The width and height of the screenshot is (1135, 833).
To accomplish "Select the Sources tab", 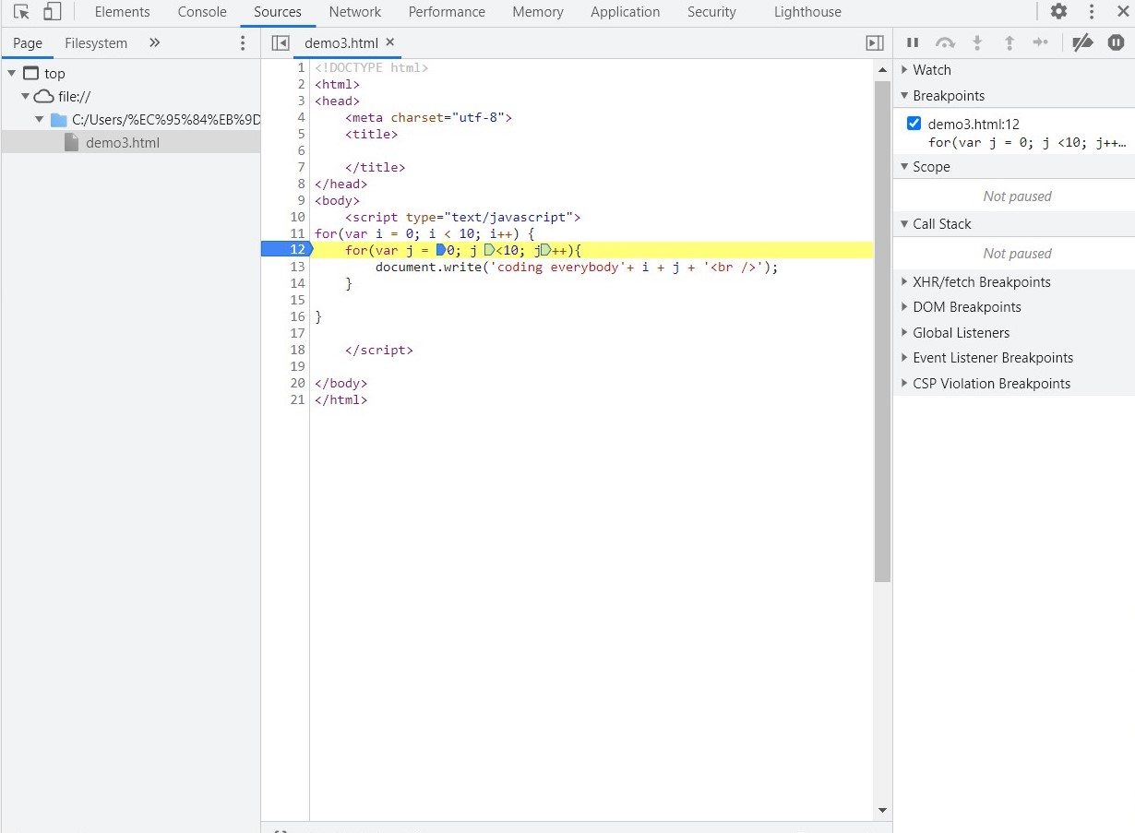I will (x=278, y=12).
